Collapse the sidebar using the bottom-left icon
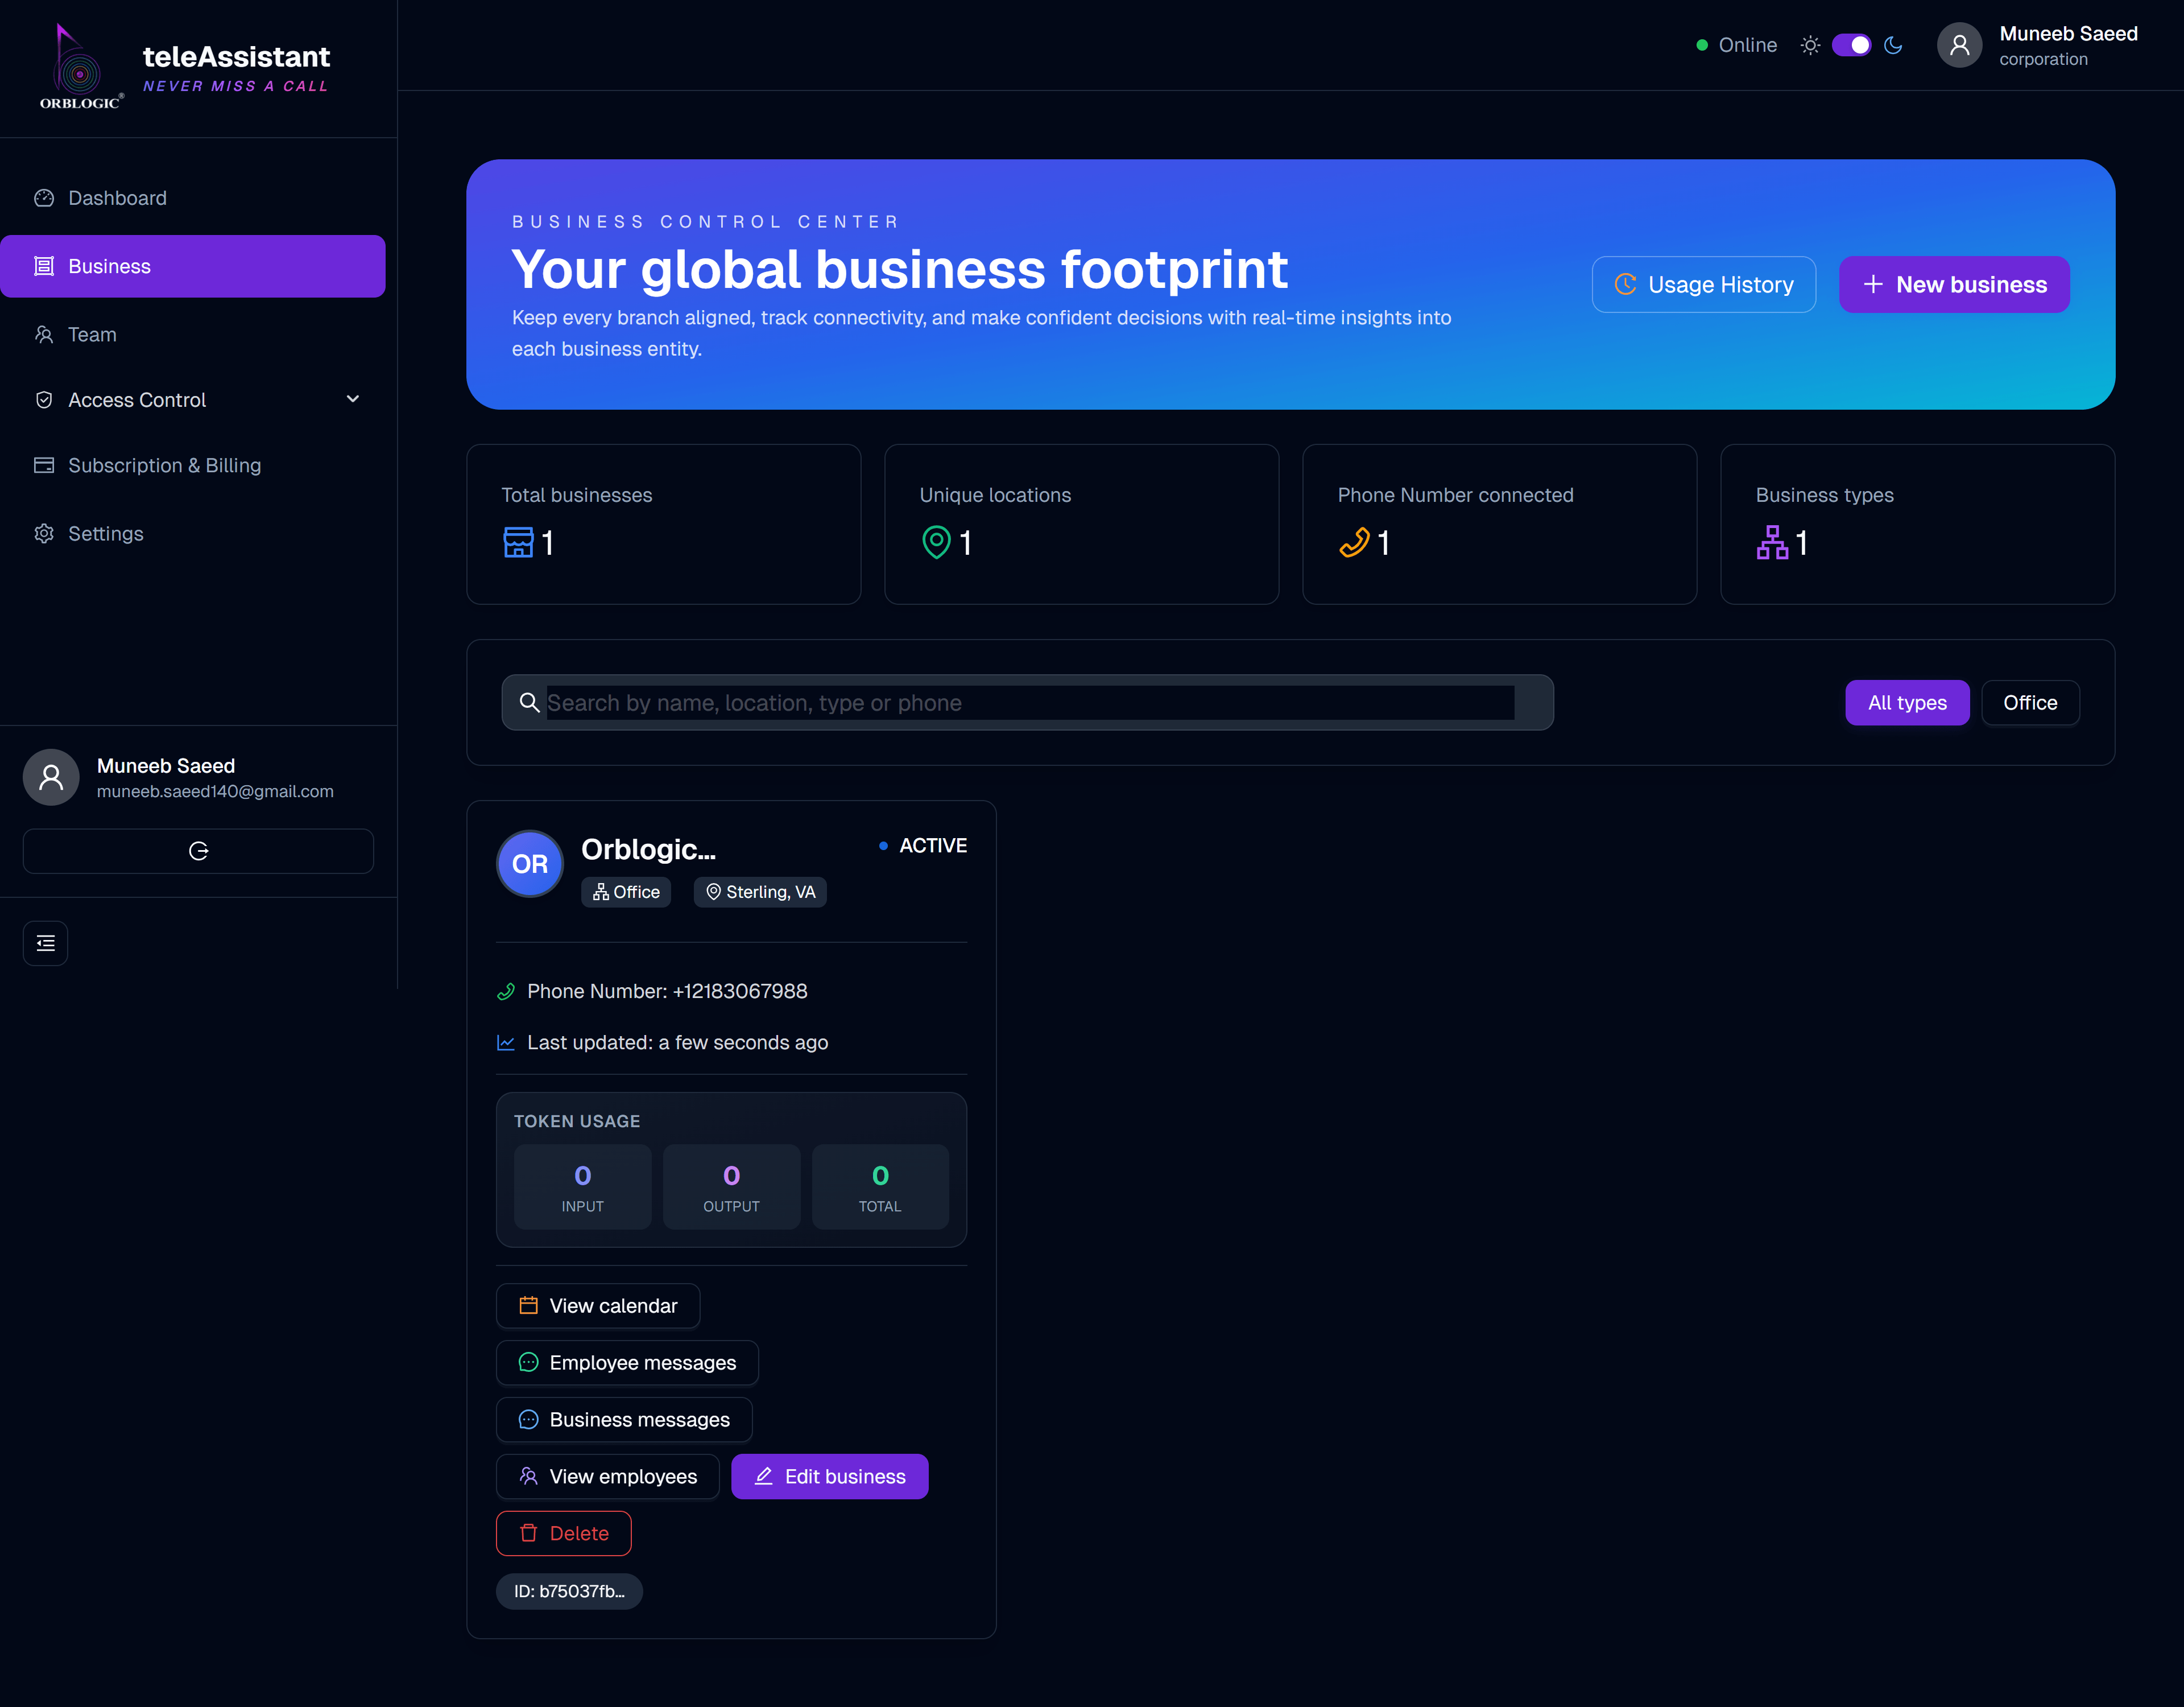The width and height of the screenshot is (2184, 1707). [45, 943]
